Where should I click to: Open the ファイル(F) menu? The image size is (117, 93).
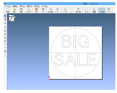pos(8,6)
